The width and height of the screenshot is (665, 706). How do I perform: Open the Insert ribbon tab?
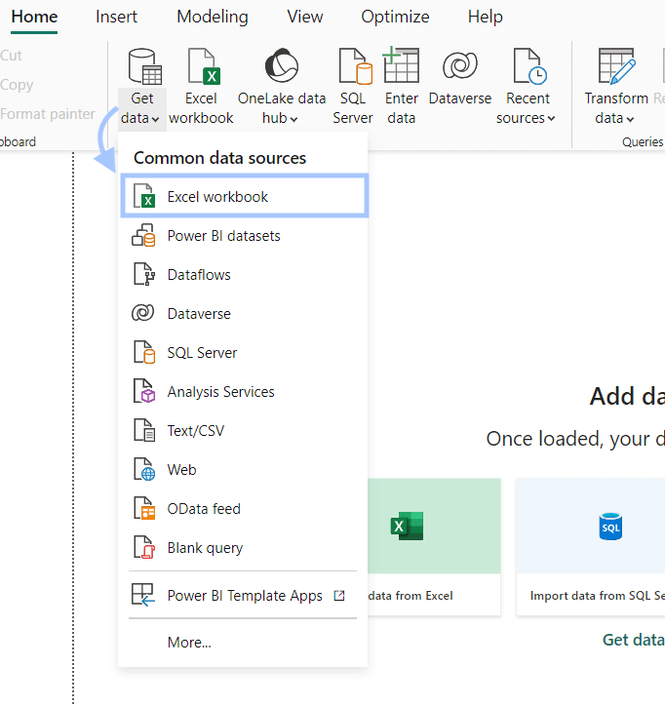point(116,17)
